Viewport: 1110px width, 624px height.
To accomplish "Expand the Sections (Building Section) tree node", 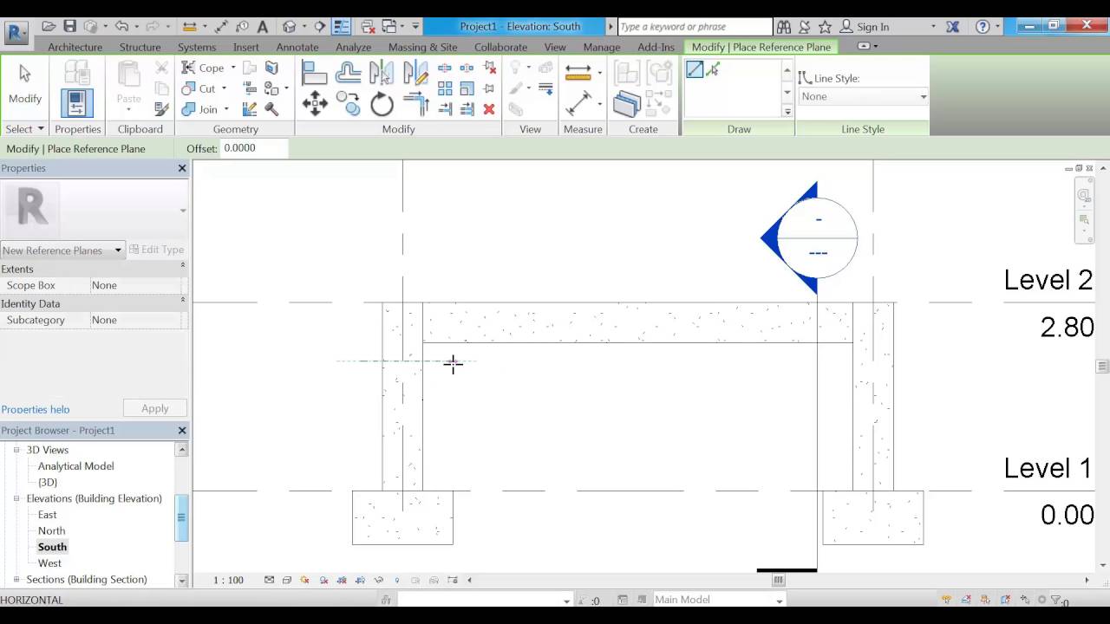I will click(16, 579).
